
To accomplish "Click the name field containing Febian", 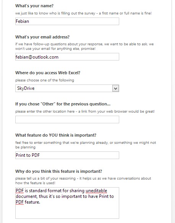I will click(67, 21).
